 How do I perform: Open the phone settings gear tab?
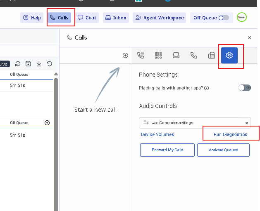(229, 55)
